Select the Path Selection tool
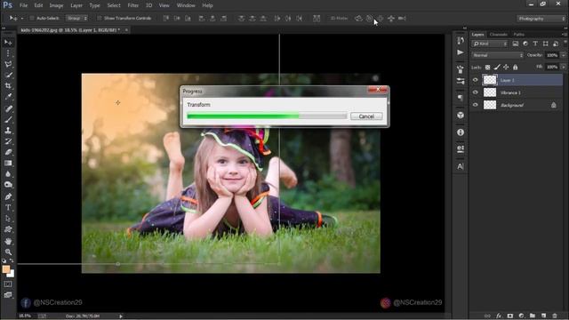The height and width of the screenshot is (320, 569). (8, 219)
